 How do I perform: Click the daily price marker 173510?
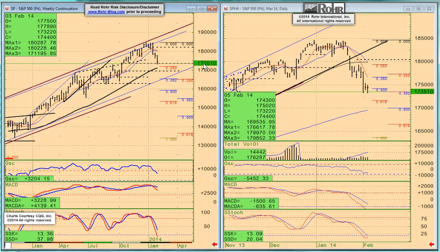(x=423, y=92)
